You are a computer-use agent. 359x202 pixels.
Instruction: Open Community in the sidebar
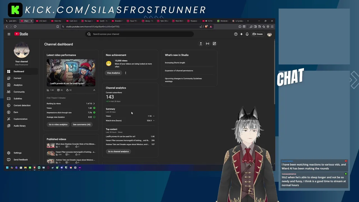[x=22, y=92]
